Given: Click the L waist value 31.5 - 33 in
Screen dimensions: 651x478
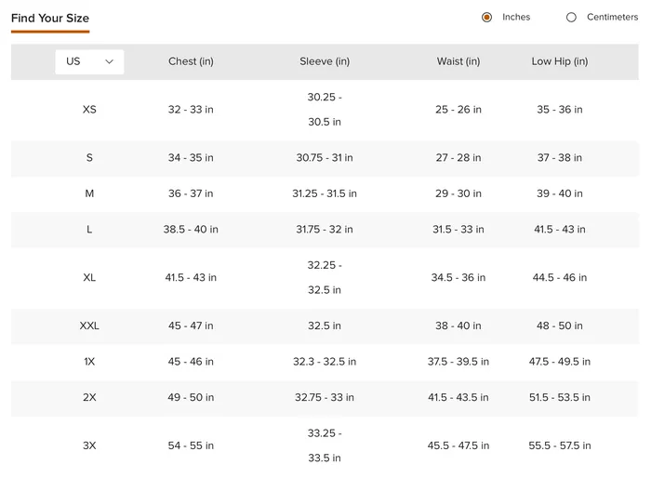Looking at the screenshot, I should tap(458, 230).
